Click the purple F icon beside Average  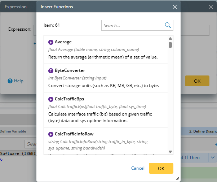[51, 42]
